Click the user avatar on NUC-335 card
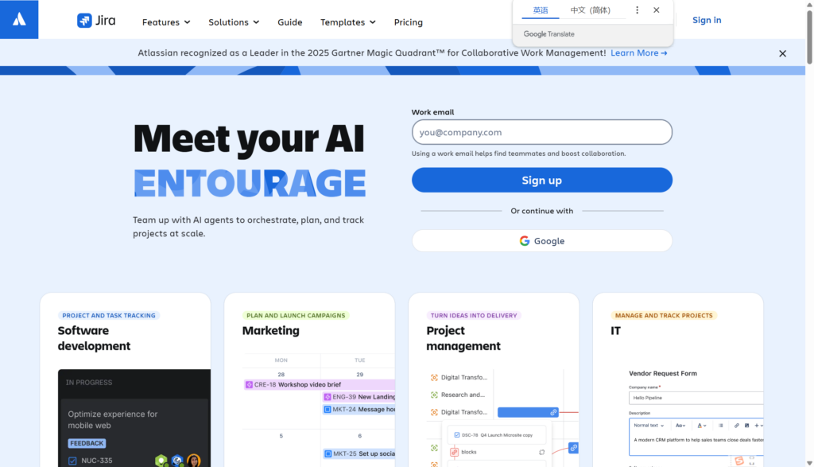Viewport: 814px width, 467px height. [193, 461]
